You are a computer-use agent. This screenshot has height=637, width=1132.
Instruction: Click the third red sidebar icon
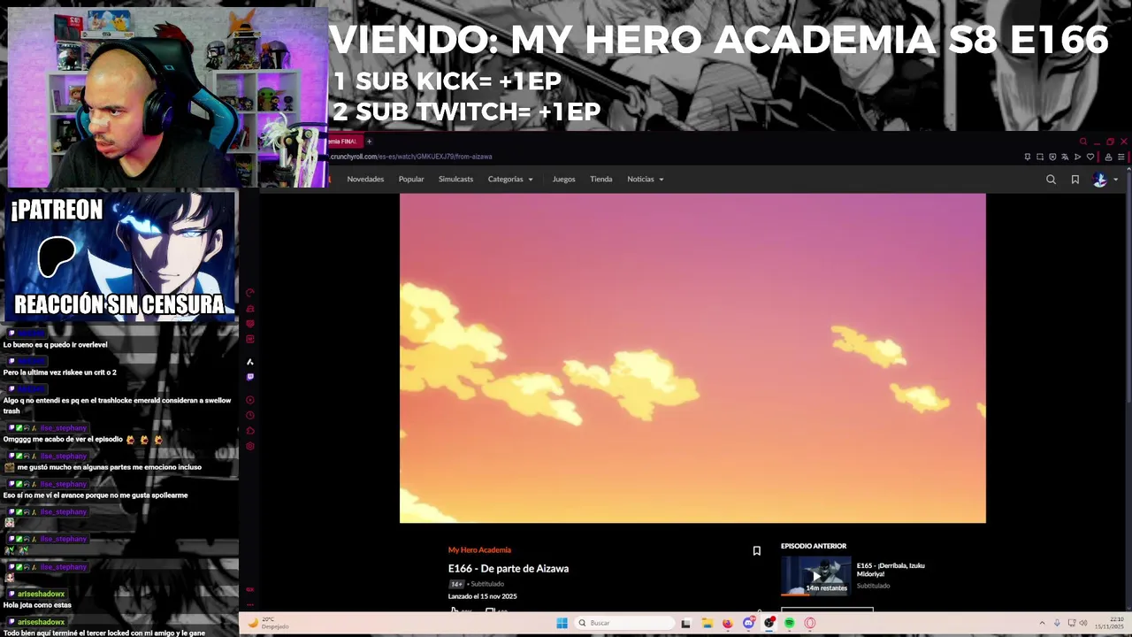[249, 324]
